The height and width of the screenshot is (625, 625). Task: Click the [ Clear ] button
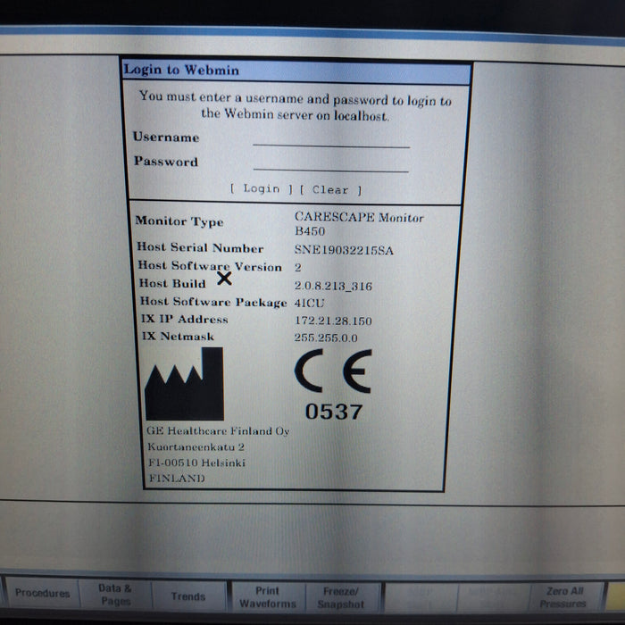coord(330,189)
